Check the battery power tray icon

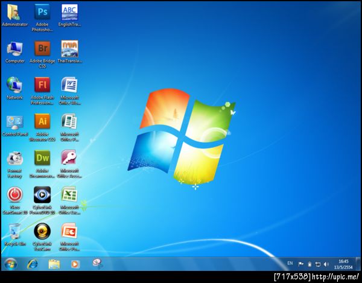pyautogui.click(x=310, y=264)
